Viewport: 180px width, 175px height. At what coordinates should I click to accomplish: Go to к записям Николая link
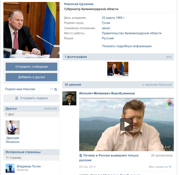click(157, 85)
